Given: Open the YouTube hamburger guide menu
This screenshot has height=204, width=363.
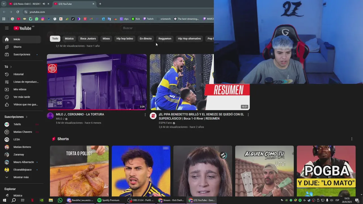Looking at the screenshot, I should coord(7,28).
